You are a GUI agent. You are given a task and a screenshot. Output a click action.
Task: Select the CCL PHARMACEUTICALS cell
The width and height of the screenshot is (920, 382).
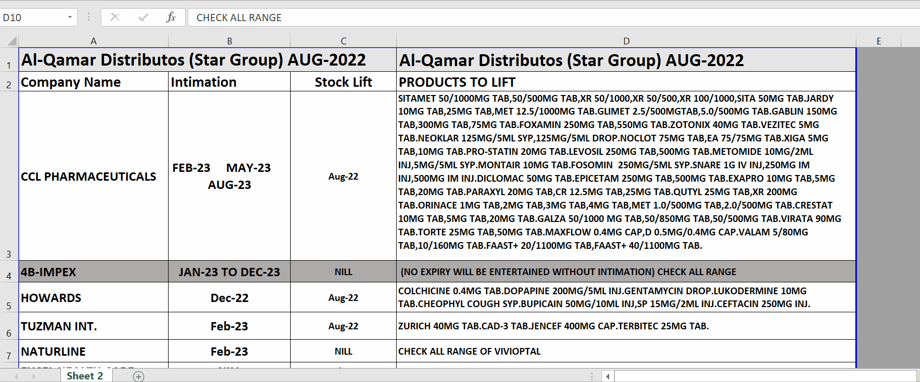(x=94, y=176)
